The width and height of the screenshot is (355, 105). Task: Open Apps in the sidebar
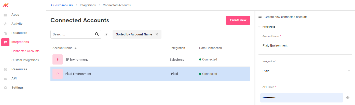(15, 15)
